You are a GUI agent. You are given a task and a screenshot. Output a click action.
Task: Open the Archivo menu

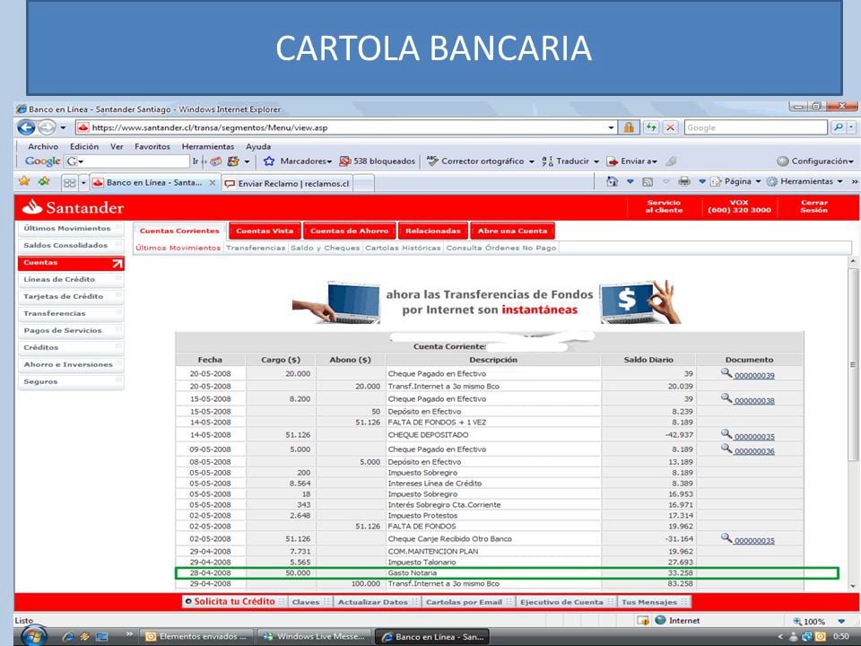(43, 146)
